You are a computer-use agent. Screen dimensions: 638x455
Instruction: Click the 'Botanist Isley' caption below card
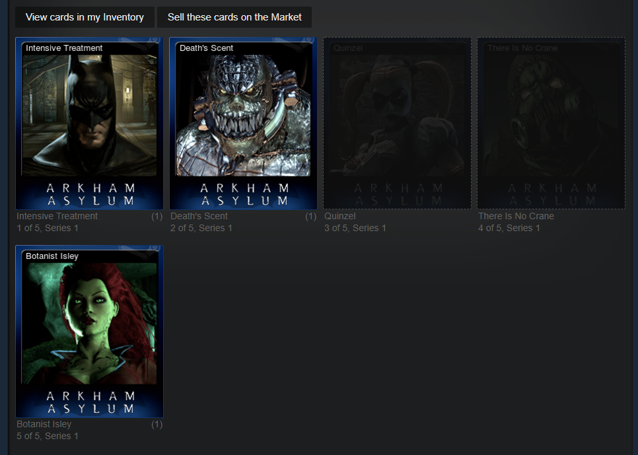44,424
